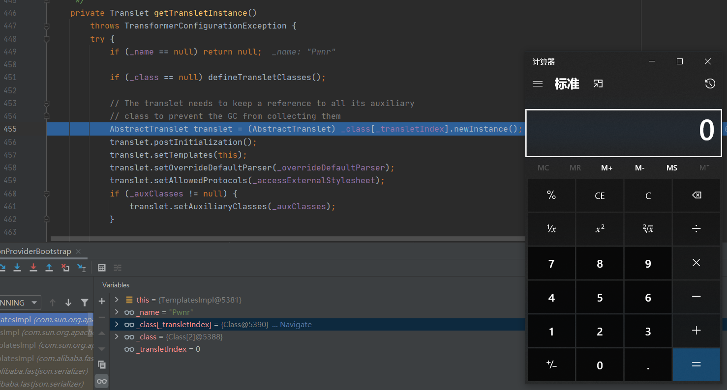Viewport: 727px width, 390px height.
Task: Expand the 'this' variable node
Action: click(x=117, y=300)
